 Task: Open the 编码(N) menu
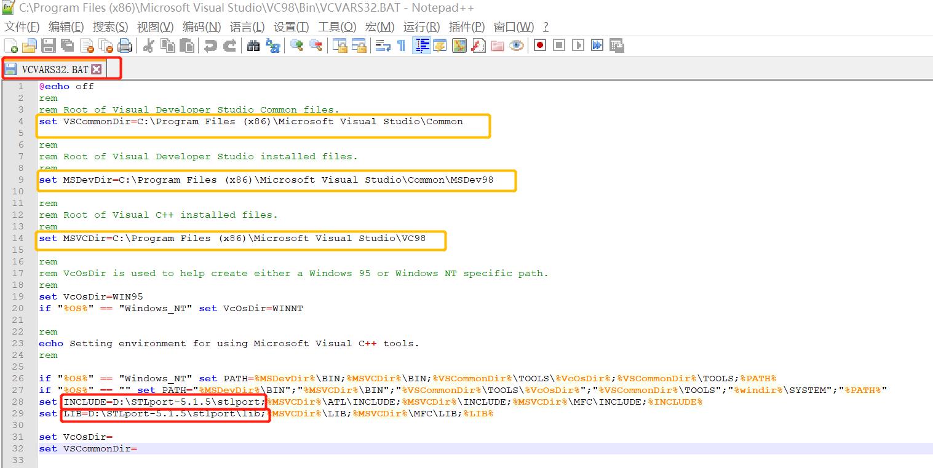coord(201,27)
